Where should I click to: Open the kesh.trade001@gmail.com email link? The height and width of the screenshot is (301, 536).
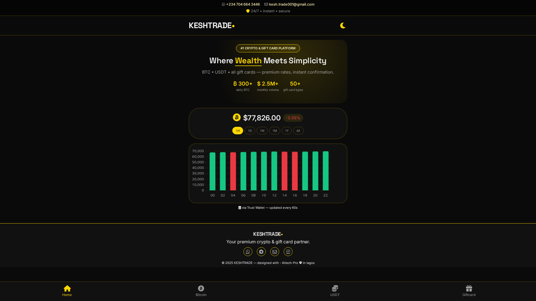(291, 4)
